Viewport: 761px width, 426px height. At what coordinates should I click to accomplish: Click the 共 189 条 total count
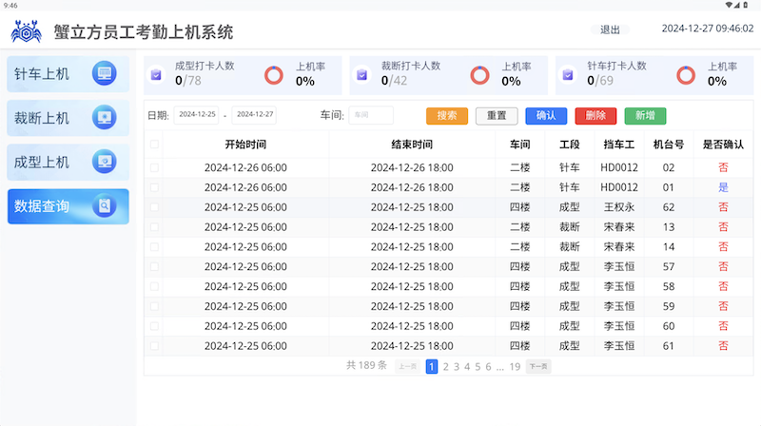click(x=366, y=365)
